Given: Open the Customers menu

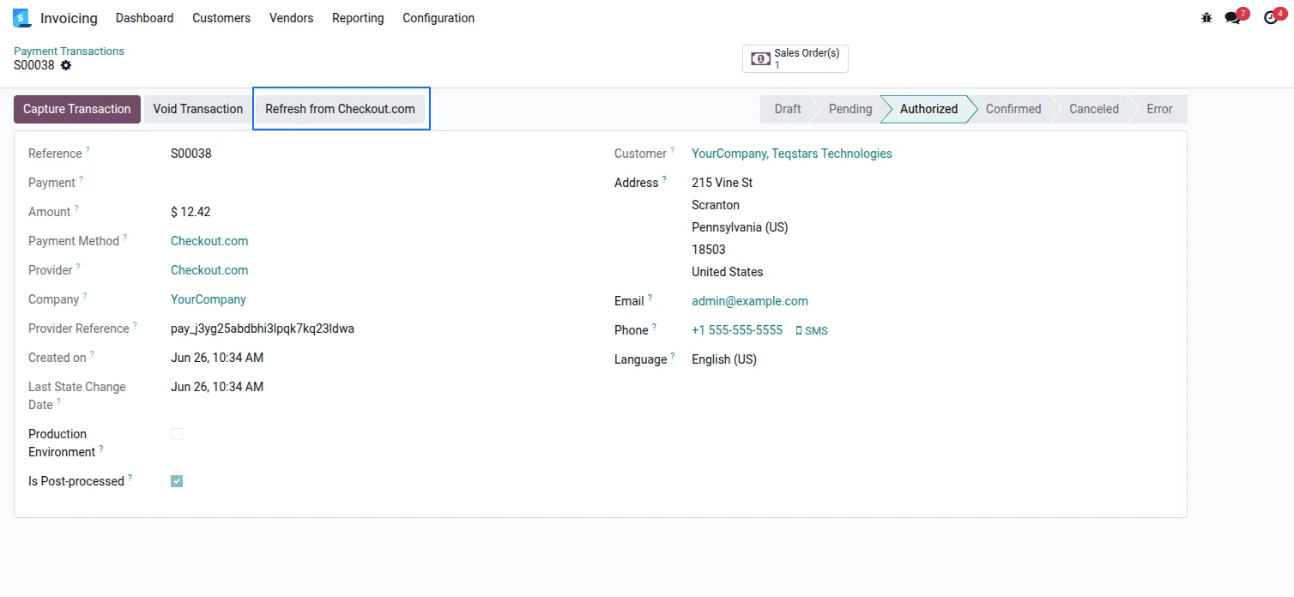Looking at the screenshot, I should coord(221,18).
